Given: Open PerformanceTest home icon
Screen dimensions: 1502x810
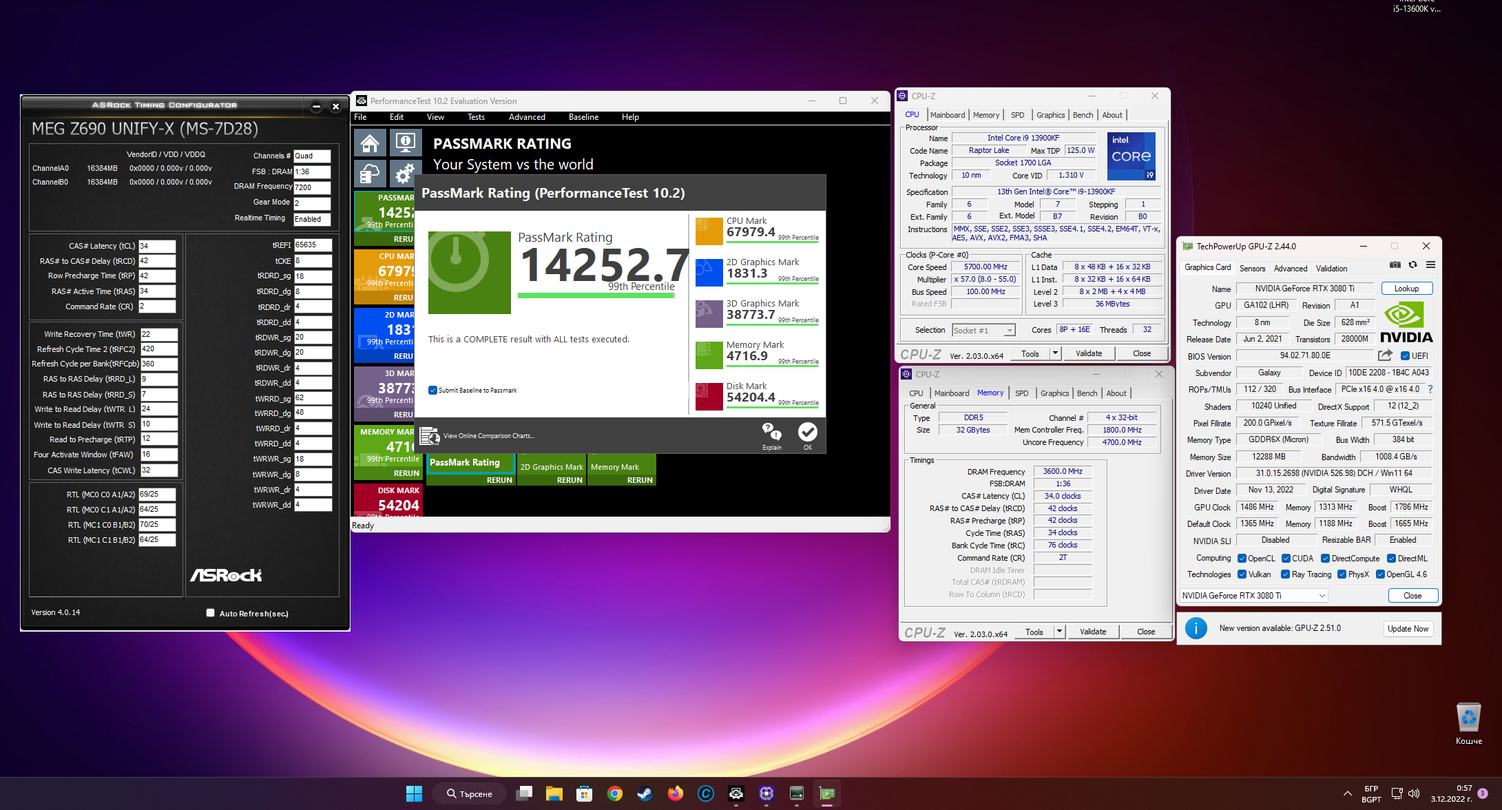Looking at the screenshot, I should [x=370, y=143].
